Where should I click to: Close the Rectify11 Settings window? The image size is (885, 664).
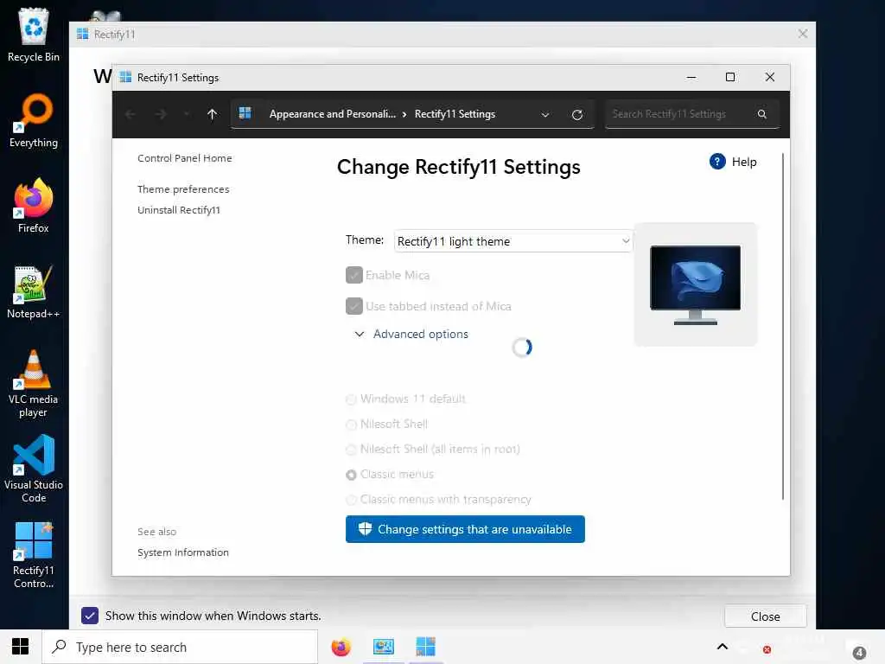(x=769, y=77)
